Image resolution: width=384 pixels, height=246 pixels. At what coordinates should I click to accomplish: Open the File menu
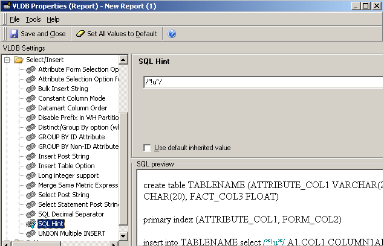pyautogui.click(x=15, y=19)
